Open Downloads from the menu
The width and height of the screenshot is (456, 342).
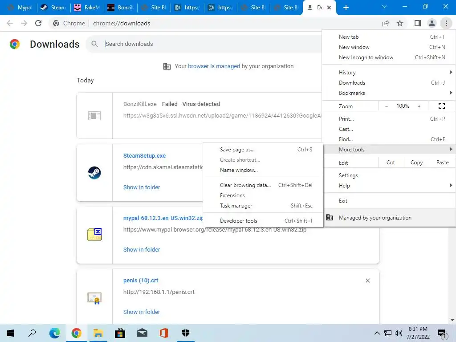pos(389,82)
